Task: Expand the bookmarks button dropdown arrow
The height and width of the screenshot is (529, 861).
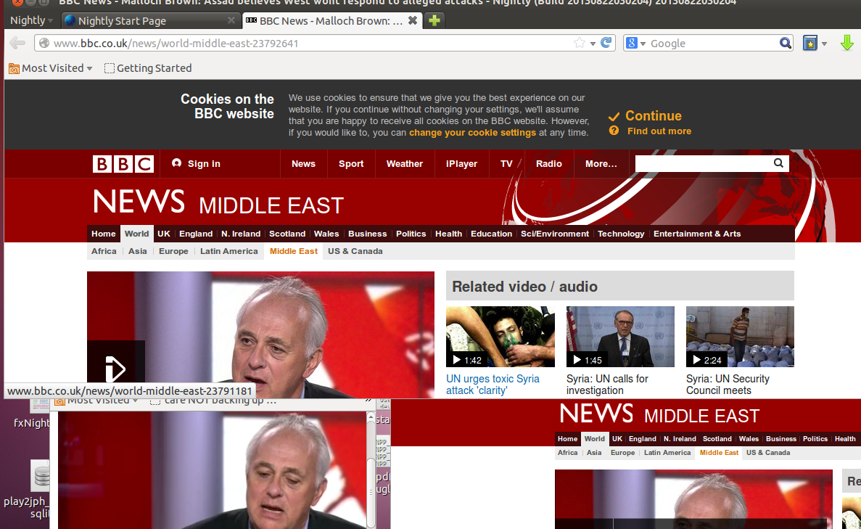Action: (824, 44)
